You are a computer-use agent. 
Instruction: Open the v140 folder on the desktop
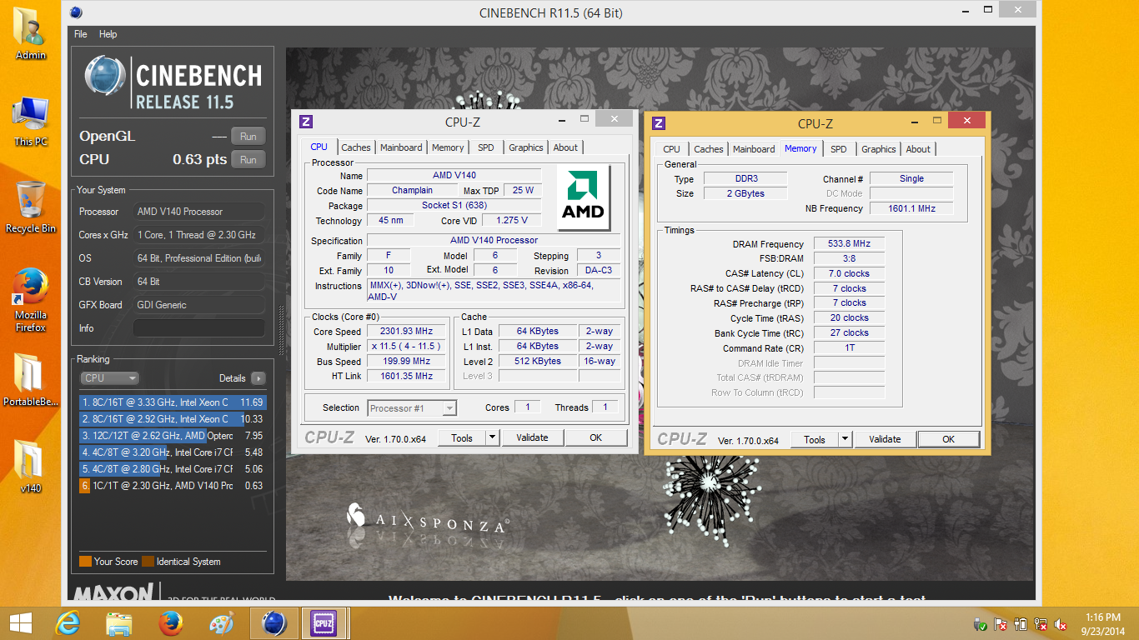tap(31, 467)
